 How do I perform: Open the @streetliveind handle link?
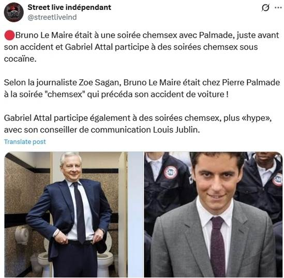tap(52, 17)
